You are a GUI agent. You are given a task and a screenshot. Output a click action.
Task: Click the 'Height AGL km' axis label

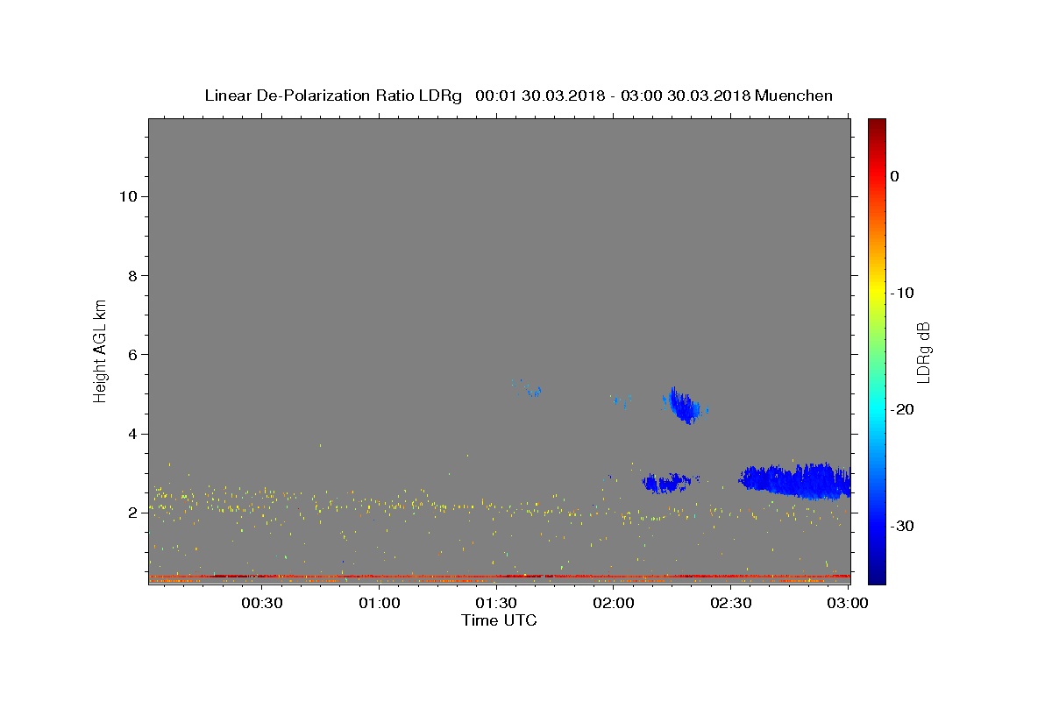101,350
